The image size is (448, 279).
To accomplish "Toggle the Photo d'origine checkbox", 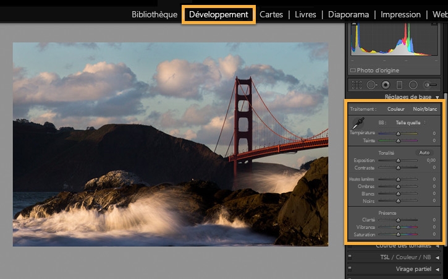I will [353, 70].
